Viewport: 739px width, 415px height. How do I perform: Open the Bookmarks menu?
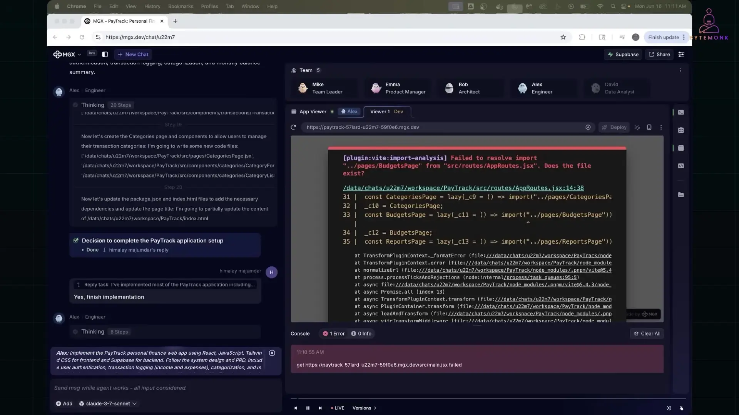pos(181,7)
